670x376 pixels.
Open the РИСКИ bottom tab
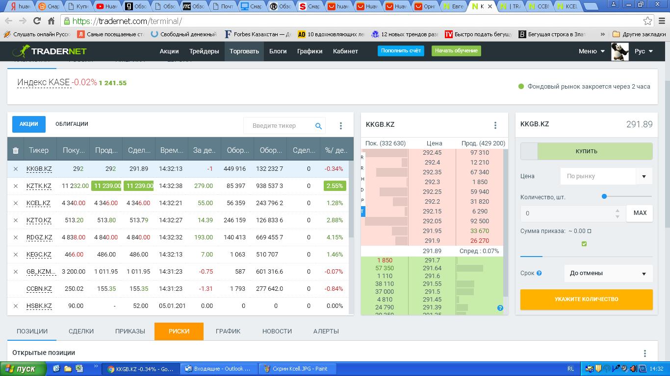[x=179, y=331]
